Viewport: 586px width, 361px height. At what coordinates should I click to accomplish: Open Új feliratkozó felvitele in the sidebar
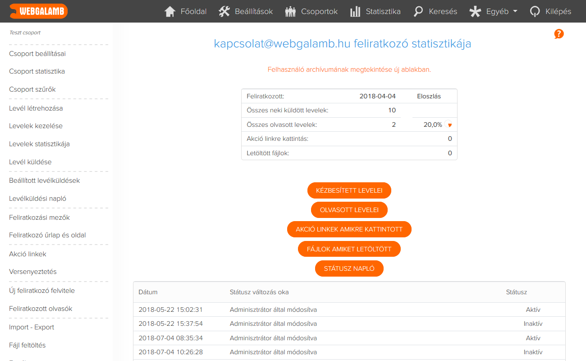[42, 291]
